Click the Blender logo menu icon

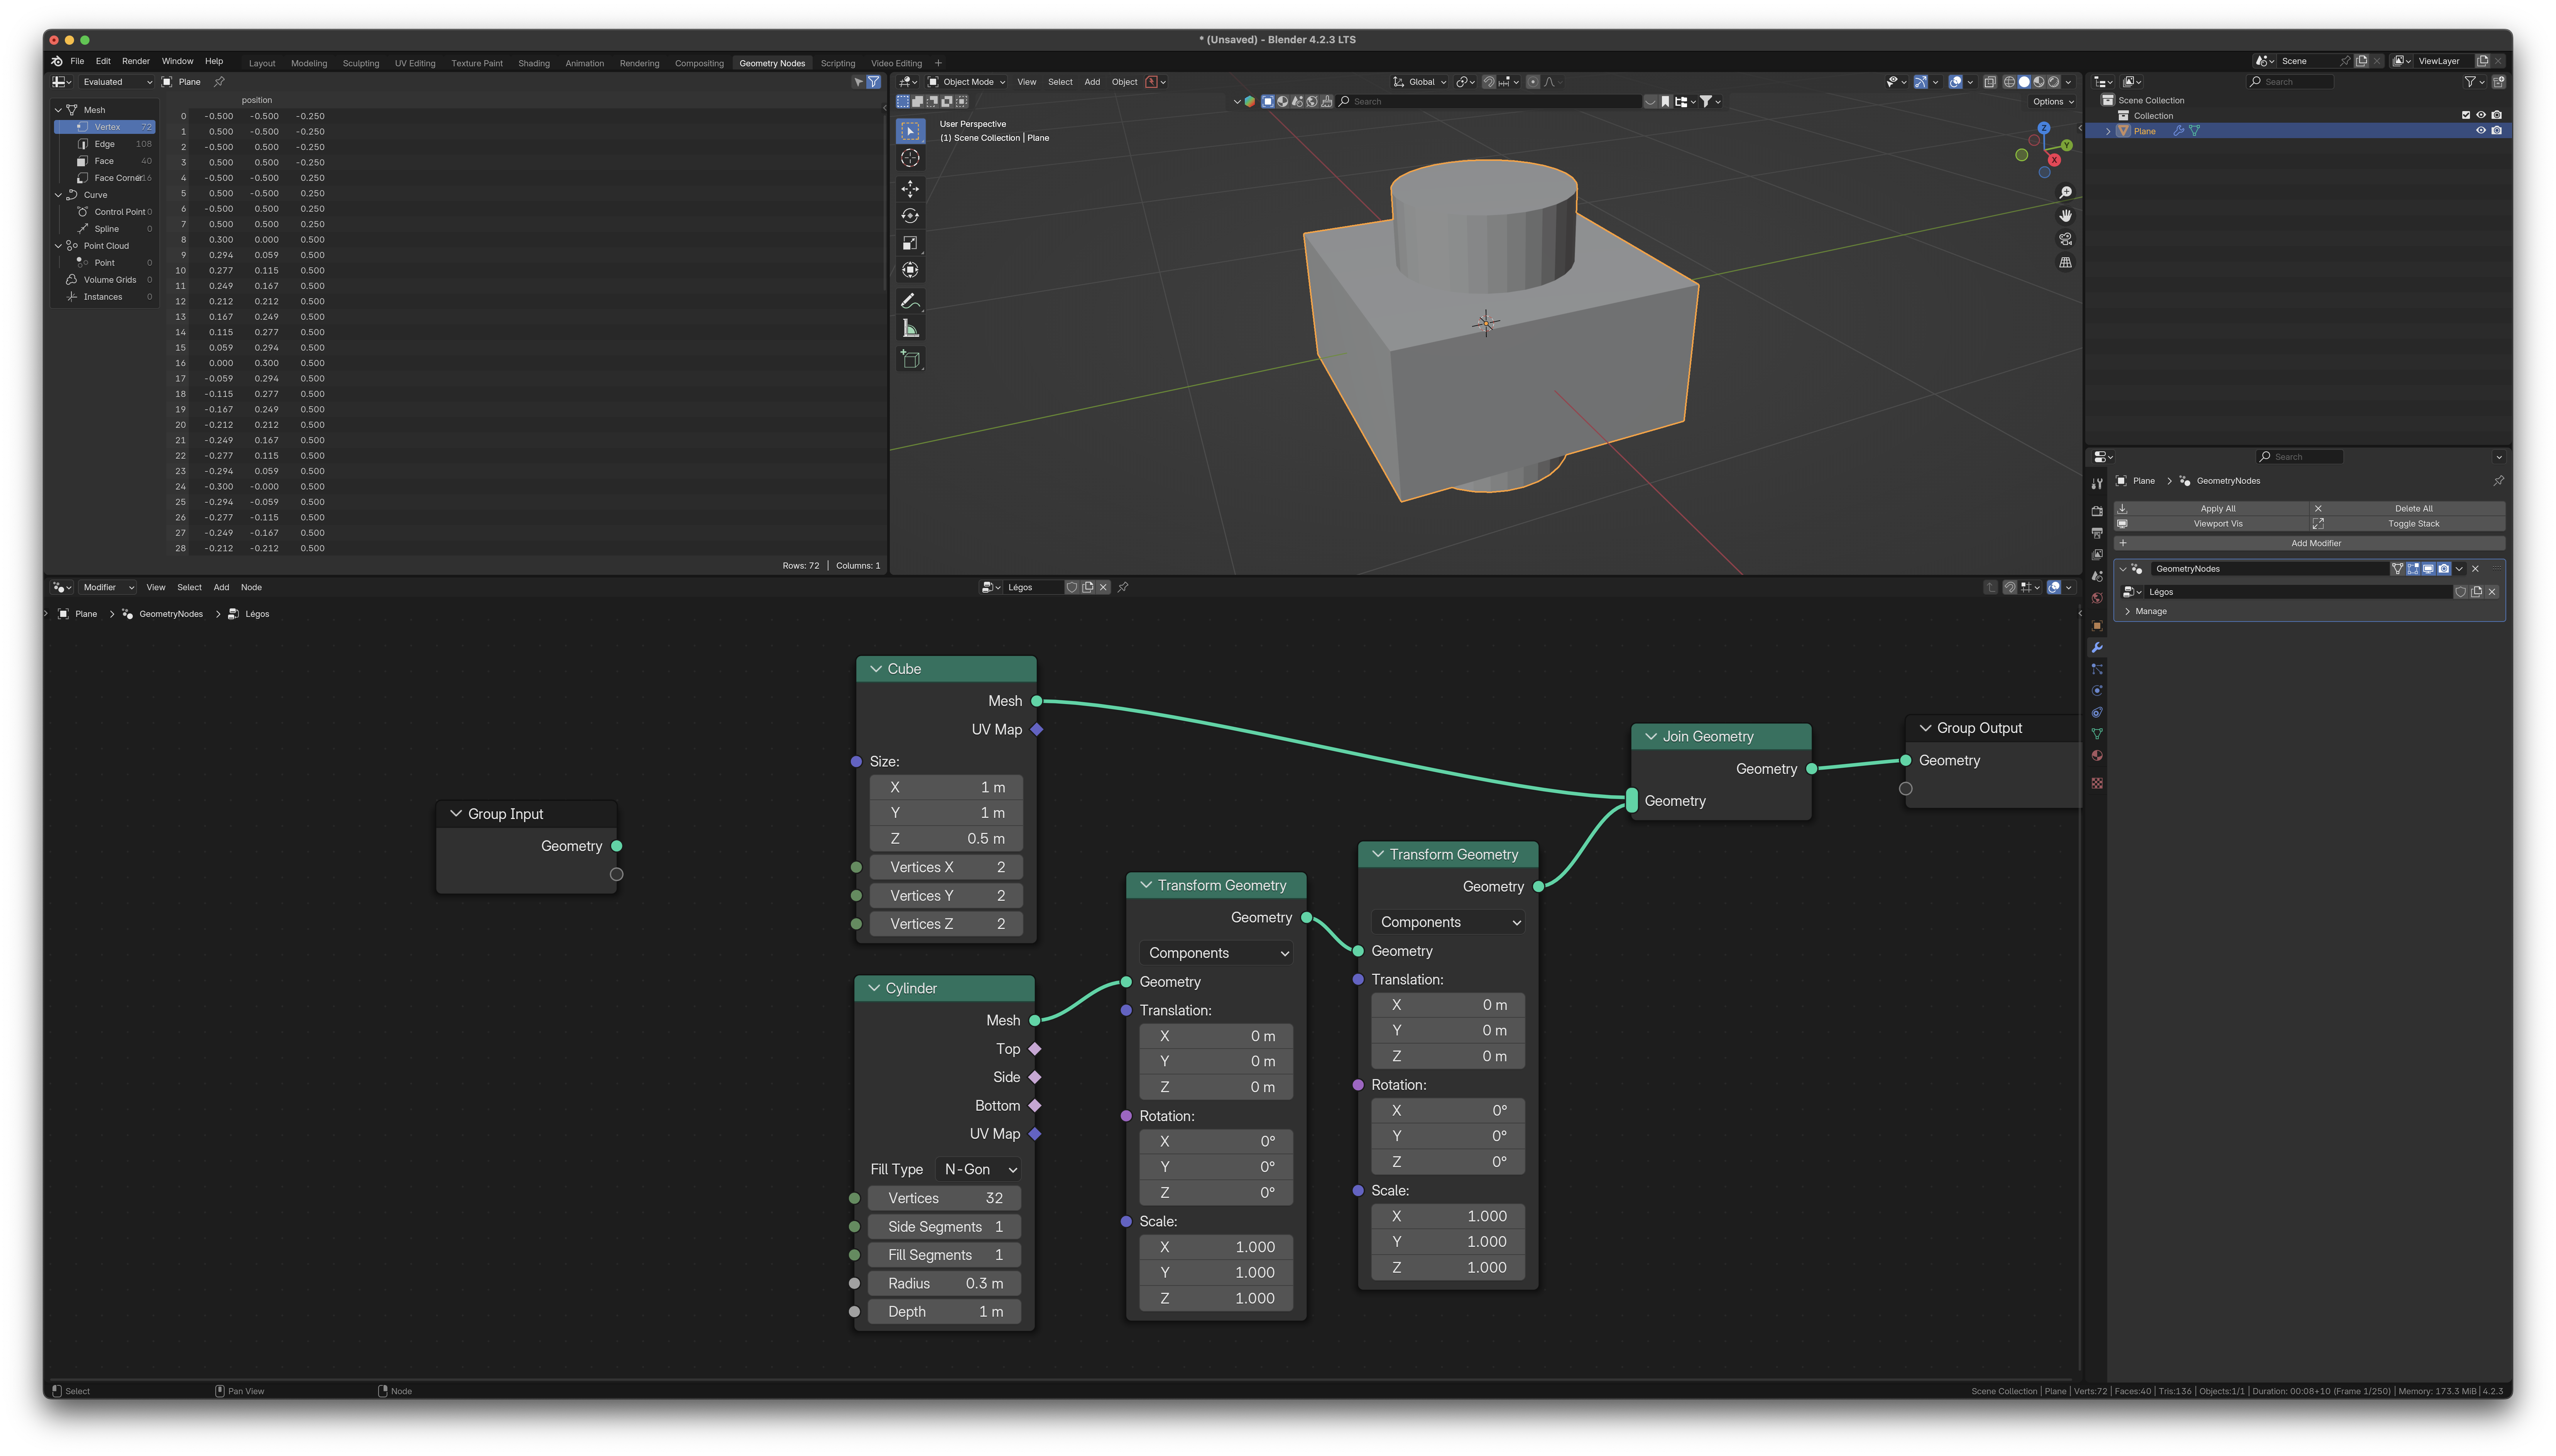coord(57,61)
